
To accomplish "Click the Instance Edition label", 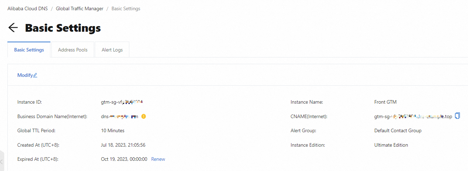I will pyautogui.click(x=308, y=145).
